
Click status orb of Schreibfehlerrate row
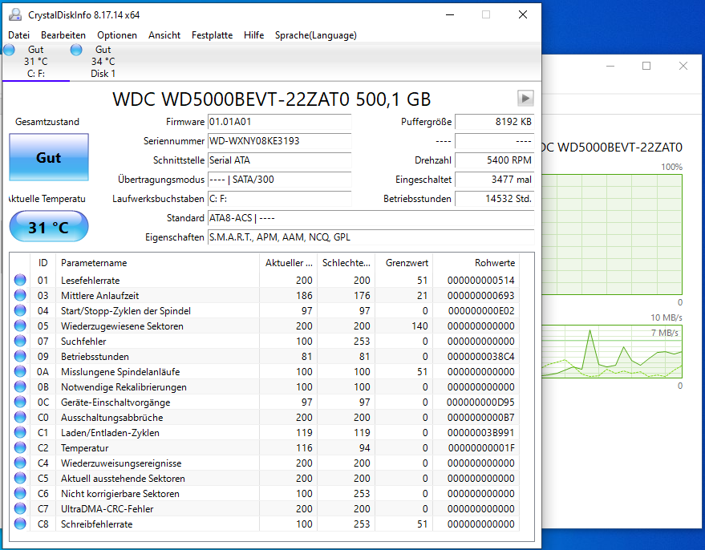pos(20,524)
